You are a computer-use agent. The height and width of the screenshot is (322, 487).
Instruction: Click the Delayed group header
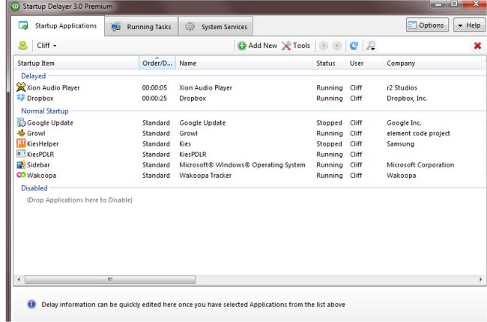[33, 76]
